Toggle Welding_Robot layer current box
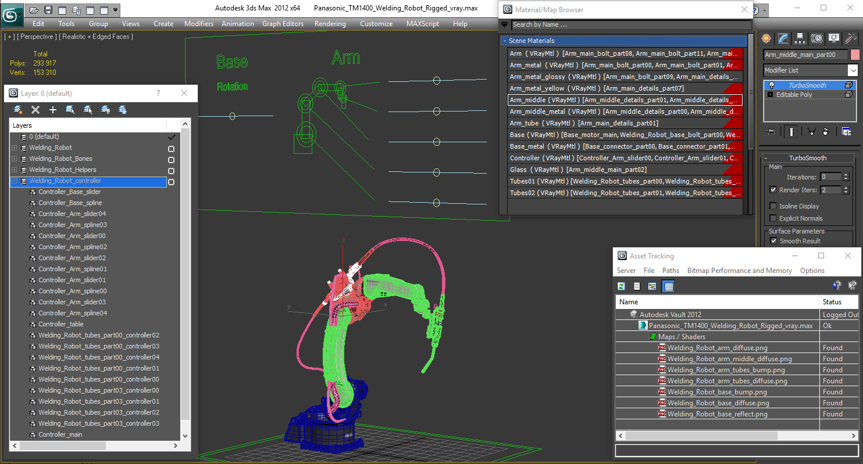 (x=171, y=149)
